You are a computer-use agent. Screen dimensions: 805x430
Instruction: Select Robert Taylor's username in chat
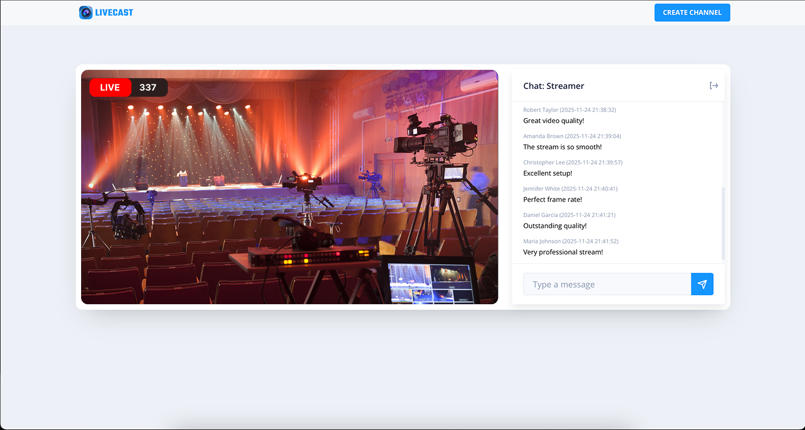[x=542, y=110]
